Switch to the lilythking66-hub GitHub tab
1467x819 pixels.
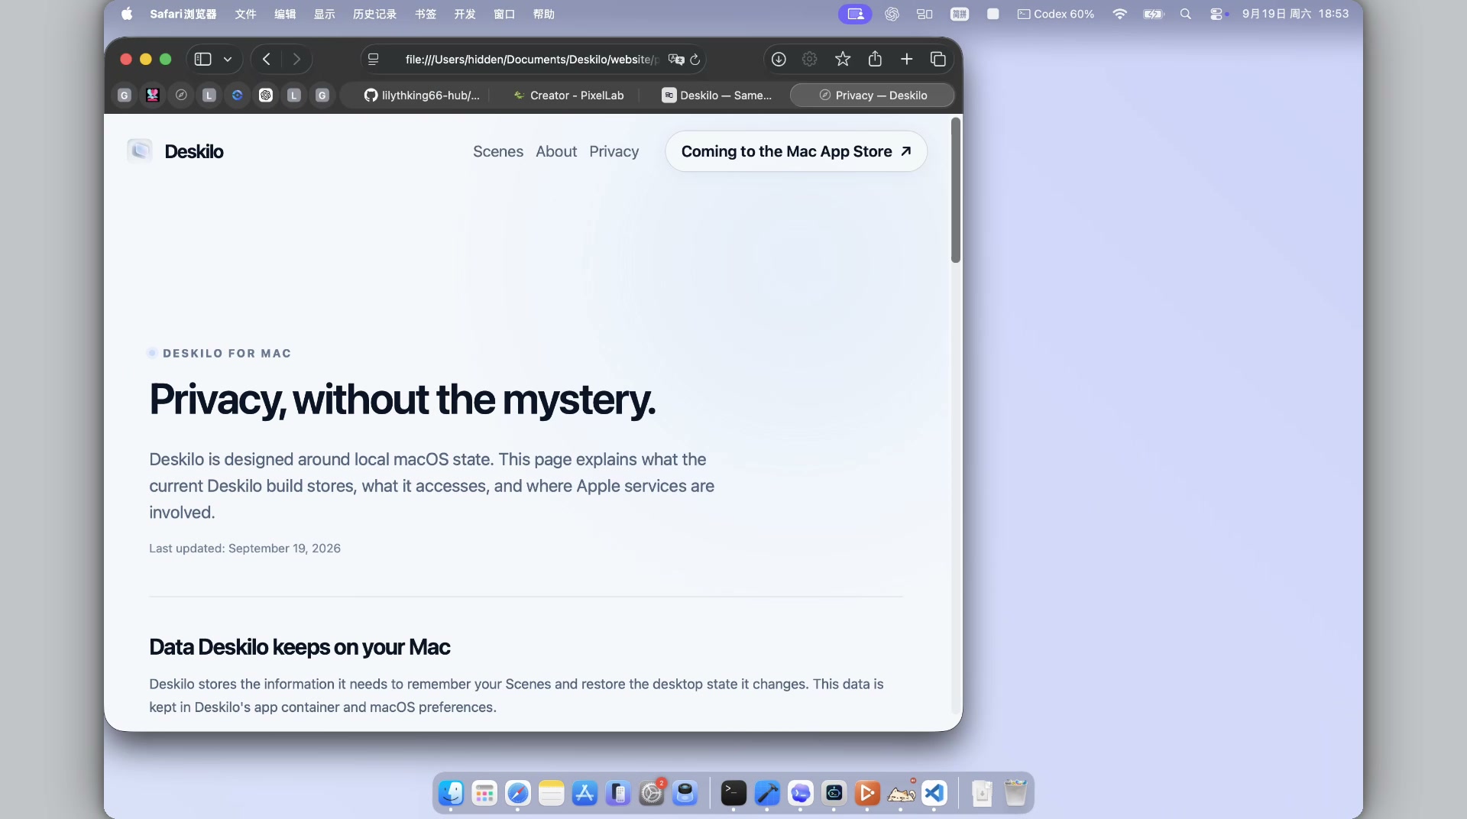tap(422, 95)
